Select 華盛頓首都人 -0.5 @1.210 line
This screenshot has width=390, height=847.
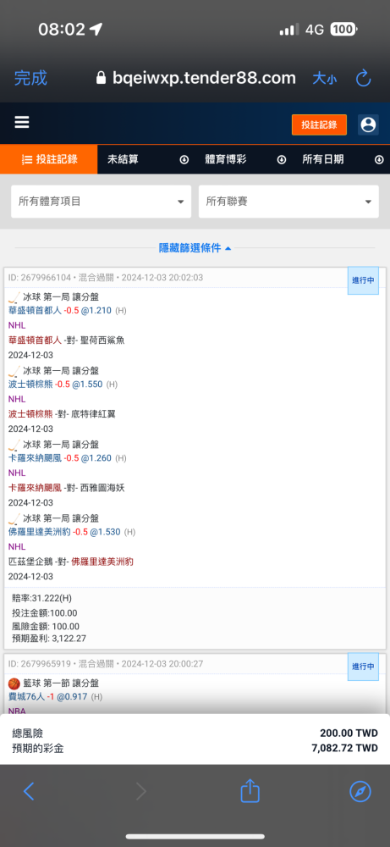pyautogui.click(x=68, y=311)
